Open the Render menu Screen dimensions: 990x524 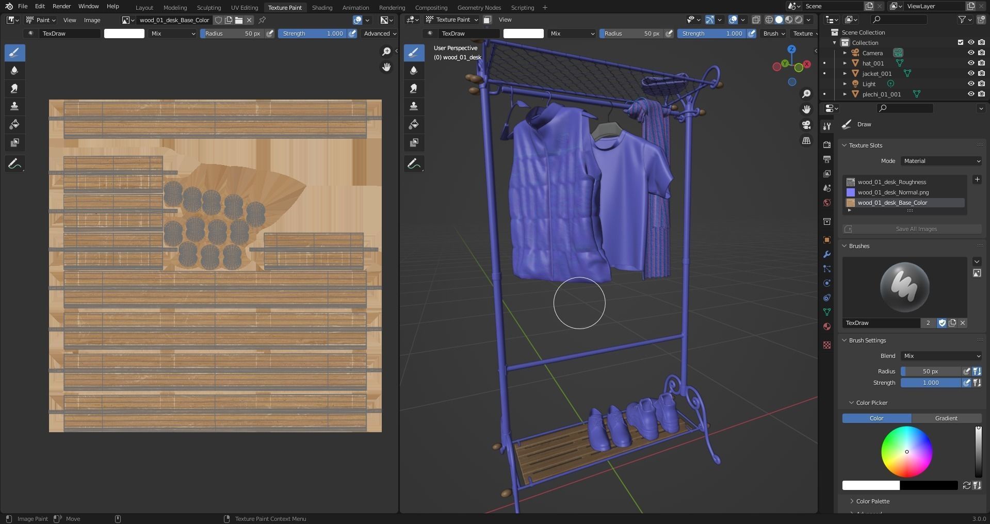point(61,6)
